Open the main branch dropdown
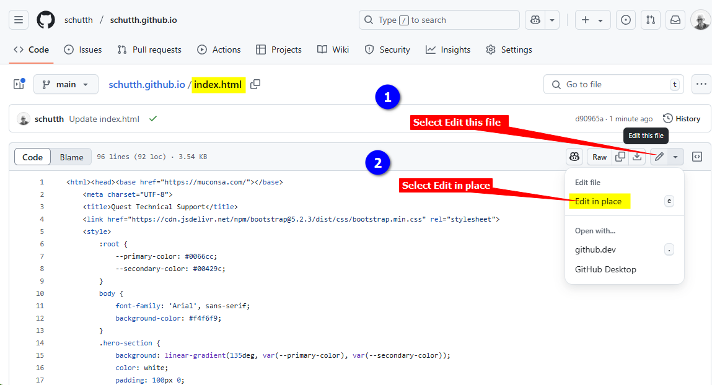Image resolution: width=712 pixels, height=385 pixels. point(66,84)
